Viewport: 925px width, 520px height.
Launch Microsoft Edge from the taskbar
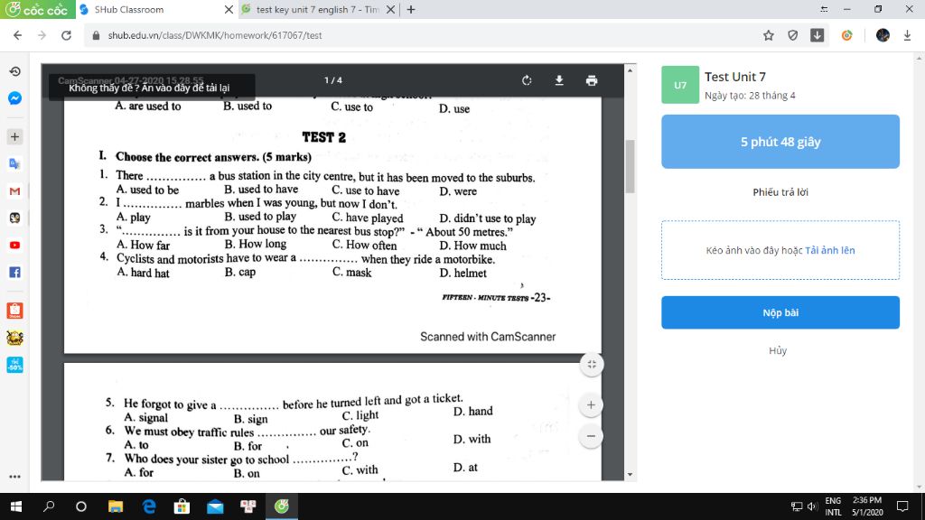point(149,506)
